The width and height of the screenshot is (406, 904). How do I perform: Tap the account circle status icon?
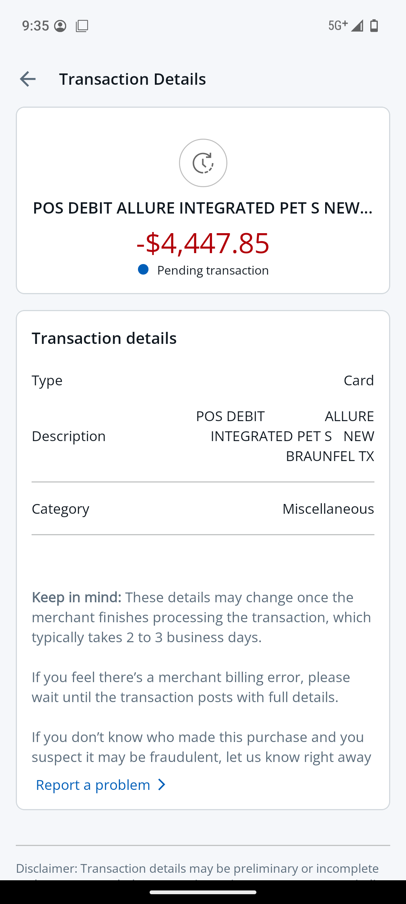point(60,26)
